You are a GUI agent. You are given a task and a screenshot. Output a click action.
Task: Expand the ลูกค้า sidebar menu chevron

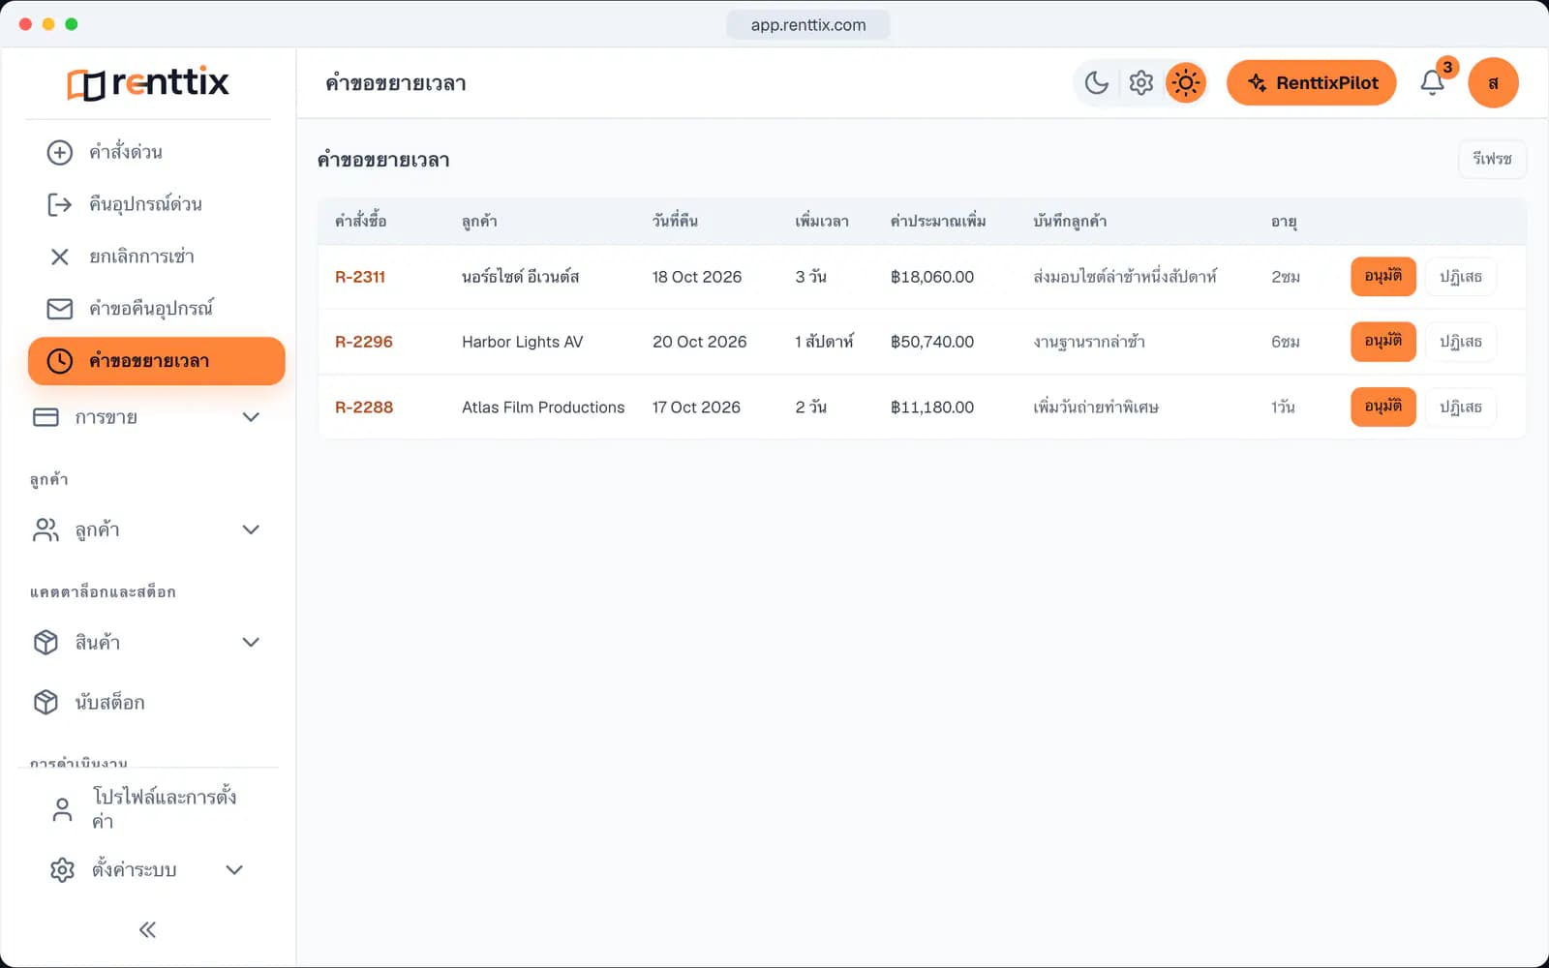[x=251, y=529]
